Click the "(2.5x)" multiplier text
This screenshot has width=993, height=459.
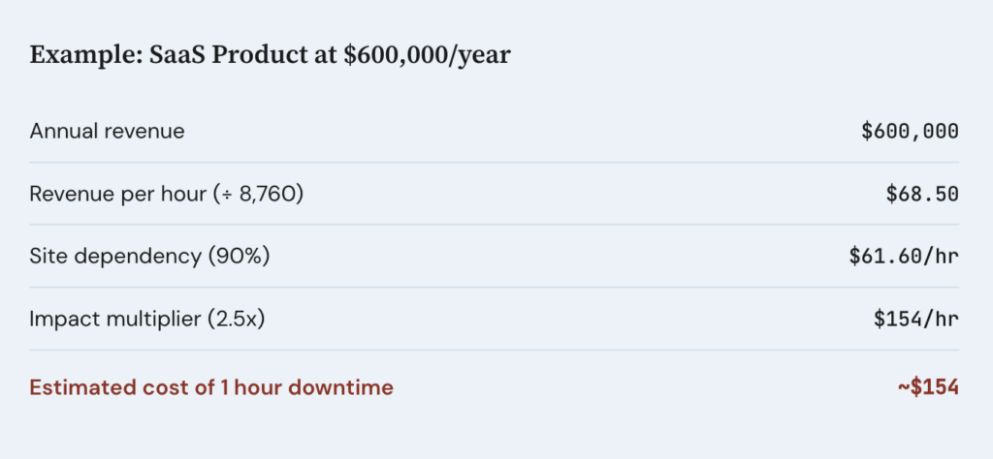[234, 319]
